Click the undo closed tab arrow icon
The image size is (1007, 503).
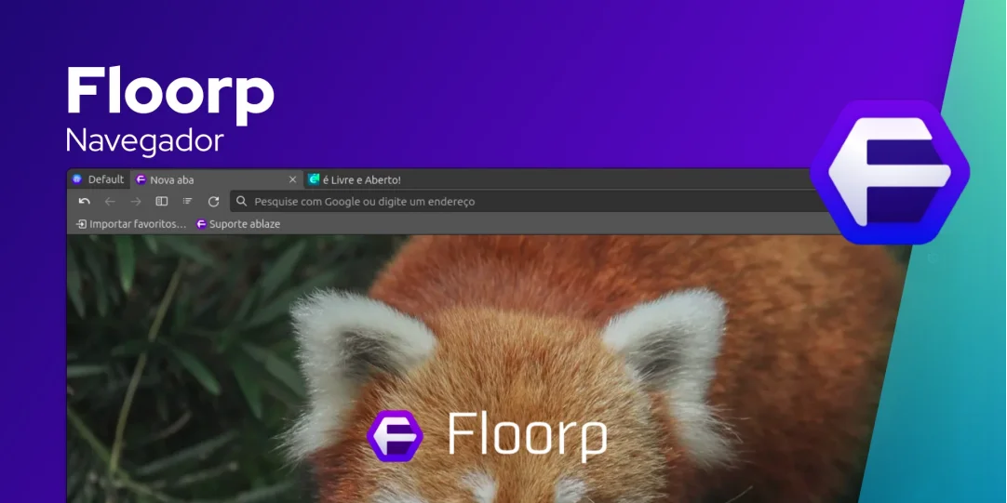pos(84,202)
